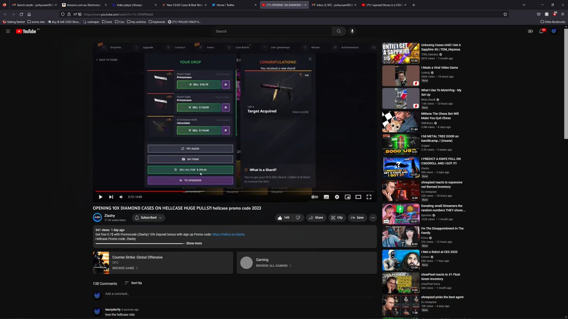Reload the current page
568x319 pixels.
21,14
